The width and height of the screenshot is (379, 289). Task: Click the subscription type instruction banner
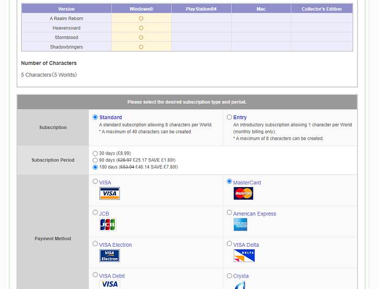click(187, 102)
